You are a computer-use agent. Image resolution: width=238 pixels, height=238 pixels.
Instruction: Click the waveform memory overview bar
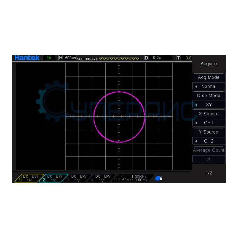click(x=119, y=59)
